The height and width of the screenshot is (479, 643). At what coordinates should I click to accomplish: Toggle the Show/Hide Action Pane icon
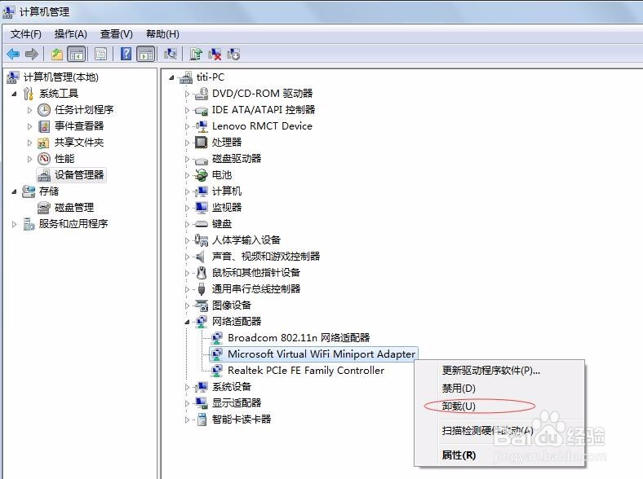[x=145, y=54]
